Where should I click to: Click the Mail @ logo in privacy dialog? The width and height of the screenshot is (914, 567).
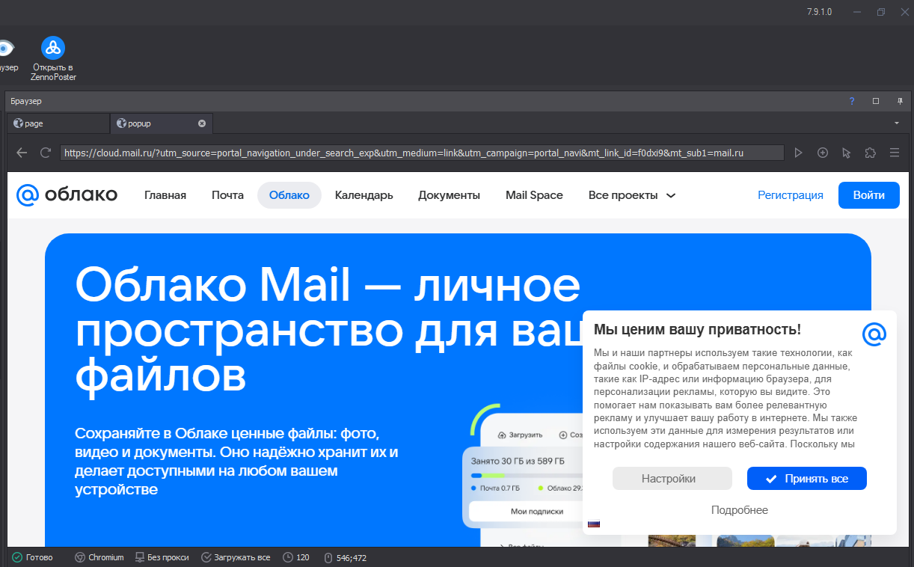tap(874, 334)
